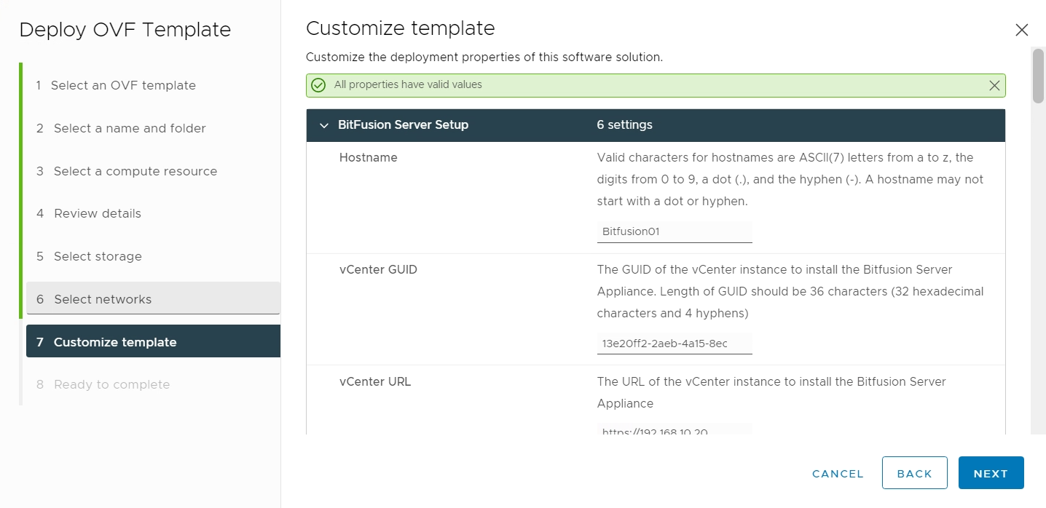Select step 7 Customize template
The image size is (1046, 508).
tap(153, 341)
